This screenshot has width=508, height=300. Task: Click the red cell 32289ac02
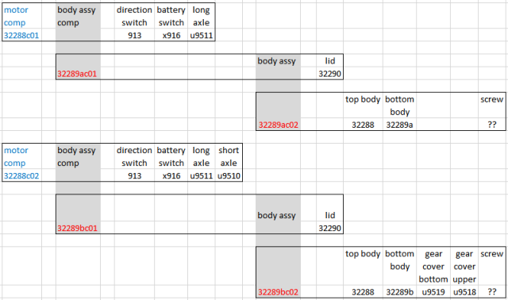[x=279, y=125]
